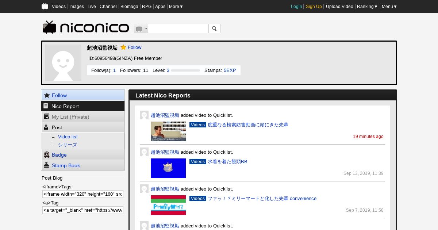Open striped thumbnail of ファッ！？ミリーマート video
The height and width of the screenshot is (230, 438).
(x=168, y=205)
